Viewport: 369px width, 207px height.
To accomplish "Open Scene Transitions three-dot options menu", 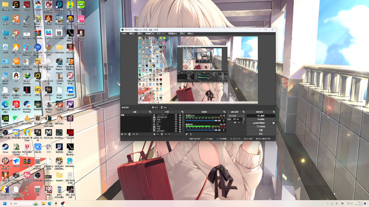I will [x=243, y=122].
